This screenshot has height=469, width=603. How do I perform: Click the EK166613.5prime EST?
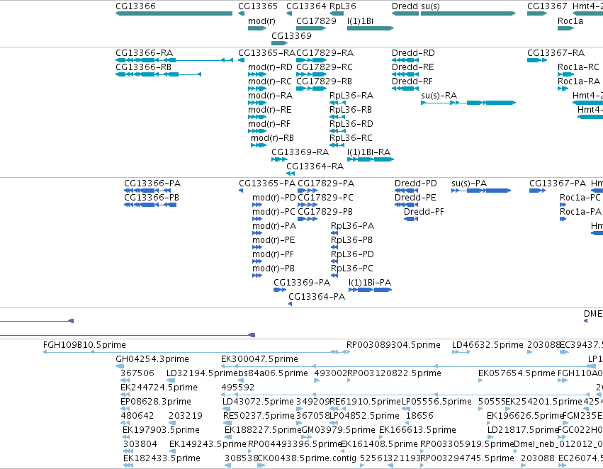click(x=381, y=437)
